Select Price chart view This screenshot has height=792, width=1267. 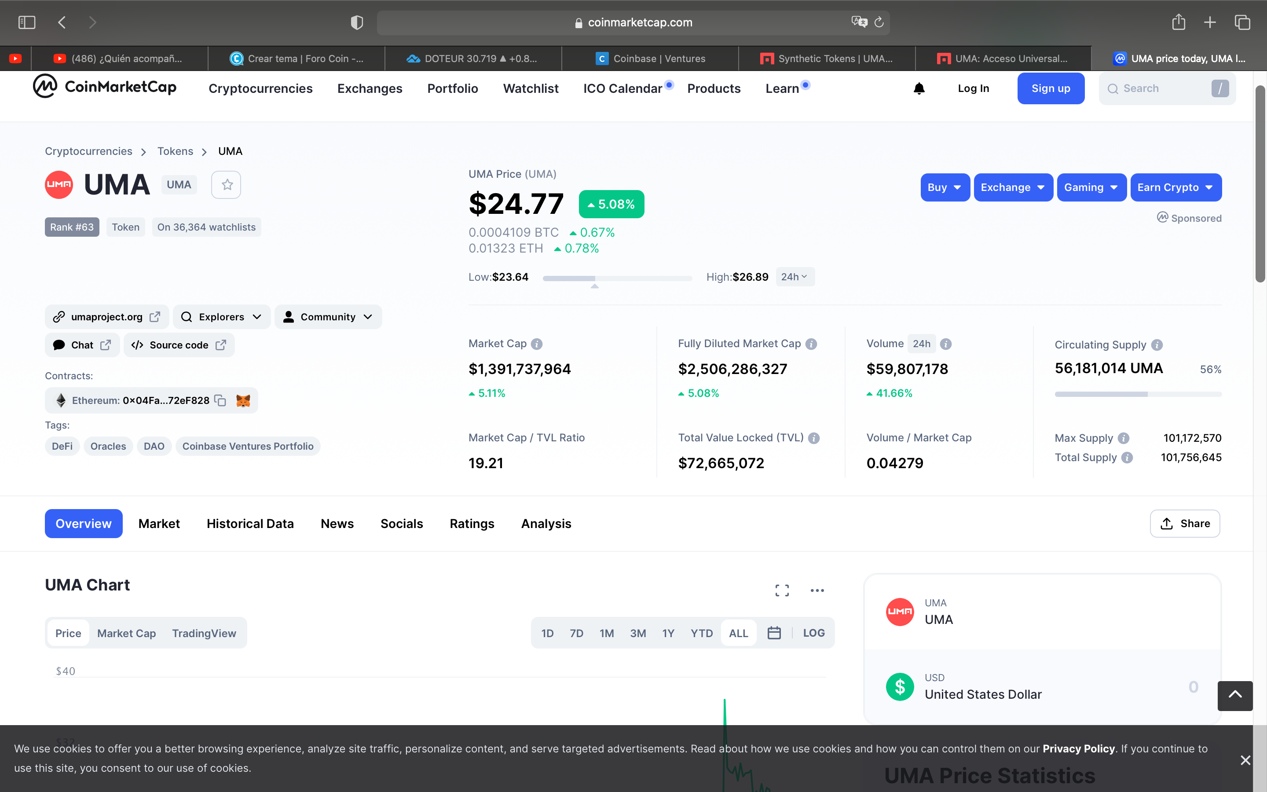[68, 633]
